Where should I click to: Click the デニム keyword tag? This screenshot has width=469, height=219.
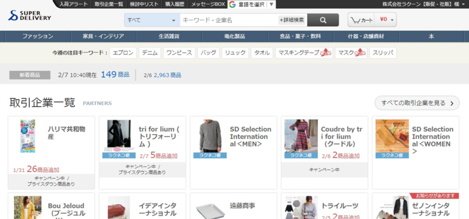coord(150,53)
